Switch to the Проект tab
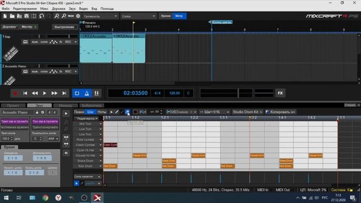 click(x=13, y=105)
